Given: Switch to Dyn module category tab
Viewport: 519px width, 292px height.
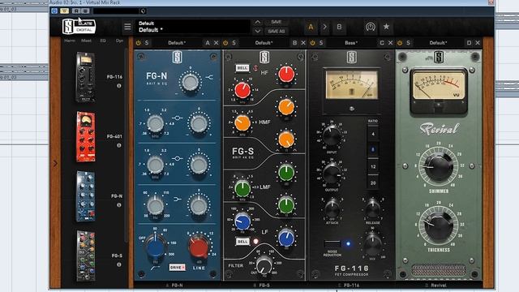Looking at the screenshot, I should (x=119, y=41).
